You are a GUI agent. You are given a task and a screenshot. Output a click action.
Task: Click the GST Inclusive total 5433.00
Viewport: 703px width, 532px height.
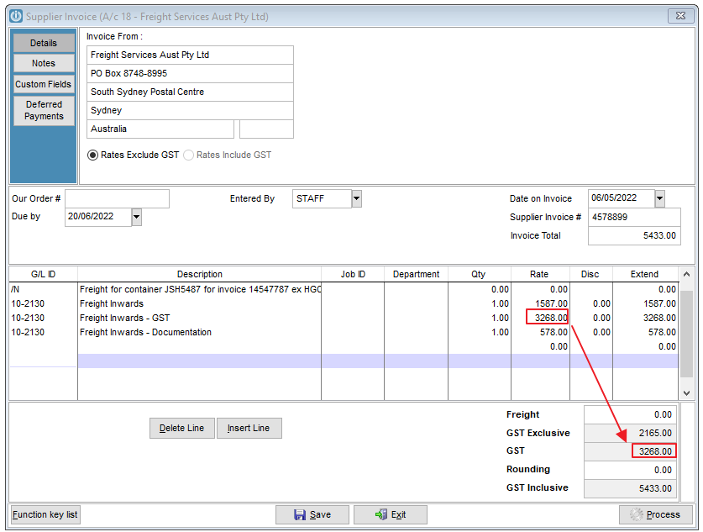[x=630, y=488]
